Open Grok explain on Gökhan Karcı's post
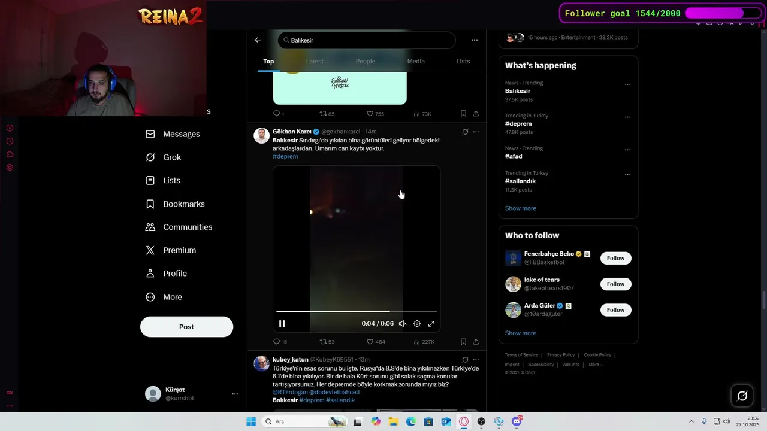The image size is (767, 431). [465, 132]
